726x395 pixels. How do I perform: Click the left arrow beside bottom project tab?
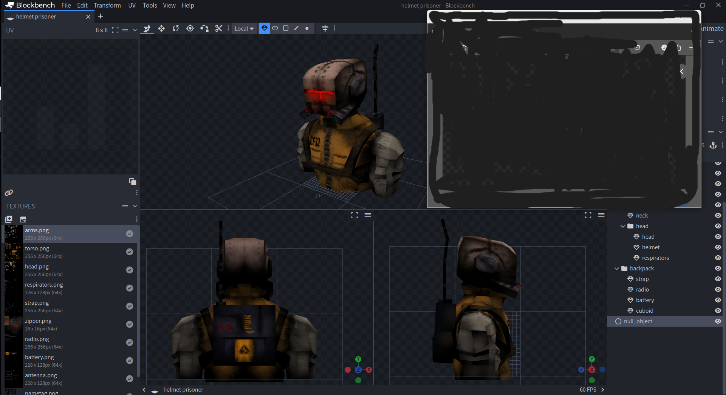tap(144, 390)
